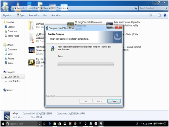
Task: Click the search magnifier icon
Action: pyautogui.click(x=167, y=8)
